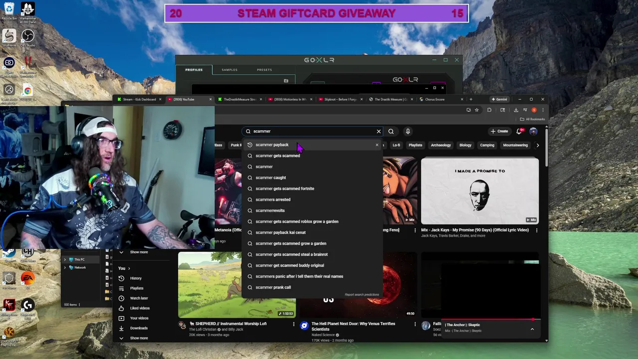This screenshot has height=359, width=638.
Task: Switch to Chorus Encore tab
Action: point(435,99)
